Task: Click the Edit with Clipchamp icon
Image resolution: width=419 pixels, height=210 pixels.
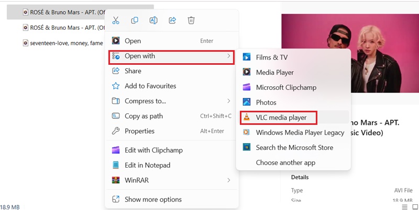Action: pyautogui.click(x=116, y=150)
